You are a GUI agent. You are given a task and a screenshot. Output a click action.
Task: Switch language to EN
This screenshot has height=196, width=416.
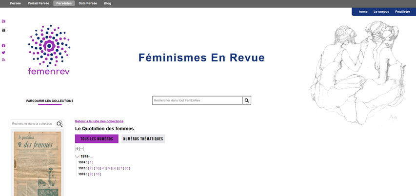click(3, 21)
